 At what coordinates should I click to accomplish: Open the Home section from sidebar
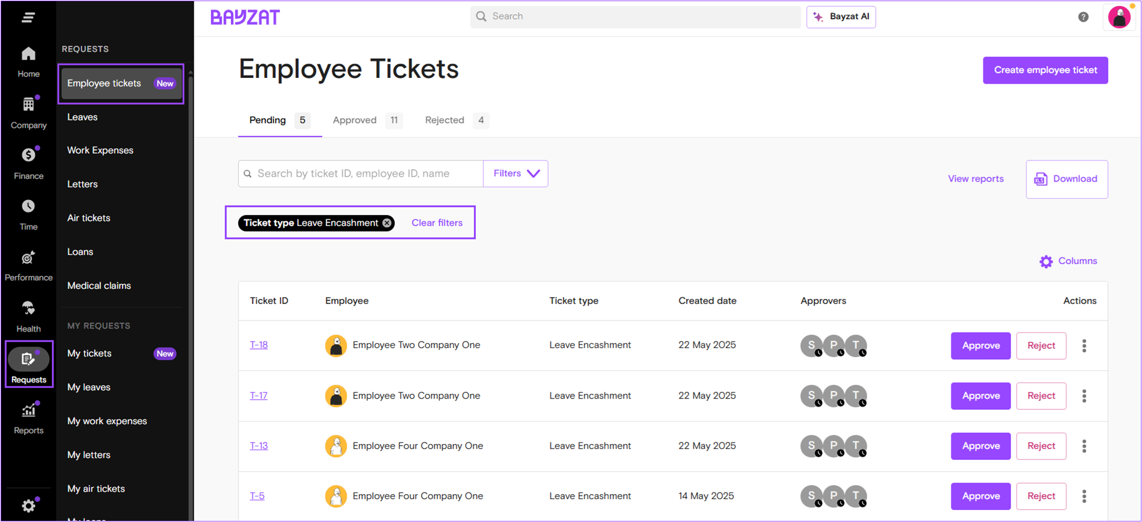tap(28, 60)
